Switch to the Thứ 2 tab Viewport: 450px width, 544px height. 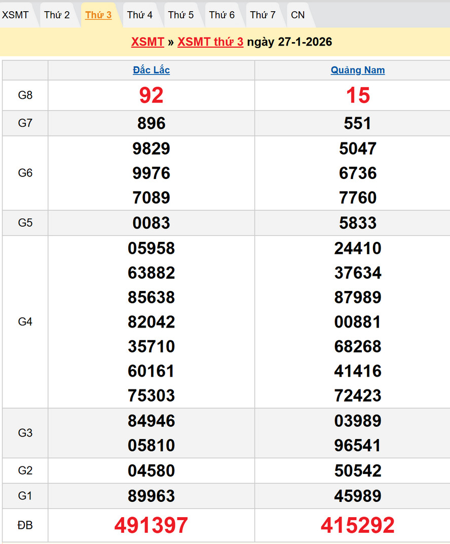[57, 15]
